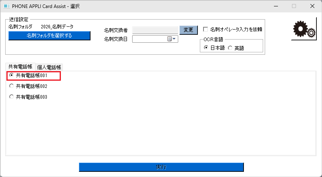Screen dimensions: 322x177
Task: Click the OCR言語 group label
Action: 213,40
